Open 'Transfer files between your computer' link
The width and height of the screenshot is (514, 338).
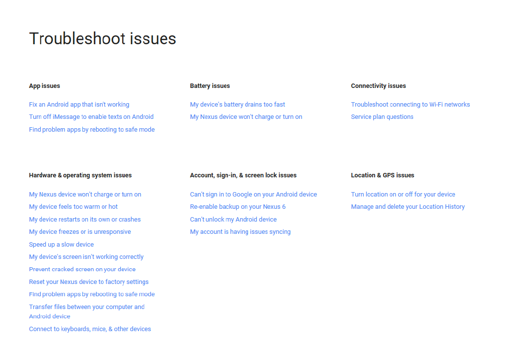coord(86,311)
